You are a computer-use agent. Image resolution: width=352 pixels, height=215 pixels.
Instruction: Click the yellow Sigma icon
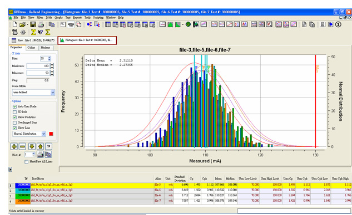pos(48,32)
